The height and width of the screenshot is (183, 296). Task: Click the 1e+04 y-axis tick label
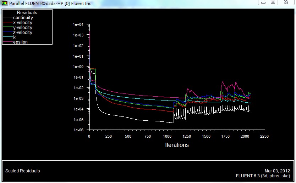point(78,24)
